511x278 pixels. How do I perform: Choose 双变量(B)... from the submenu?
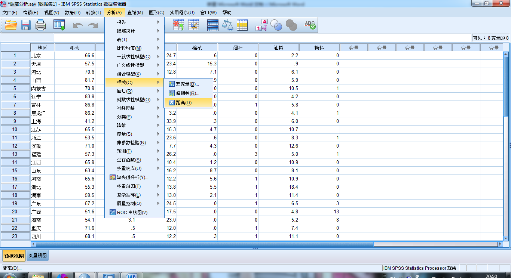(188, 84)
